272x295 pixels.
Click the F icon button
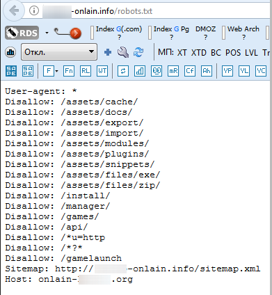[49, 71]
